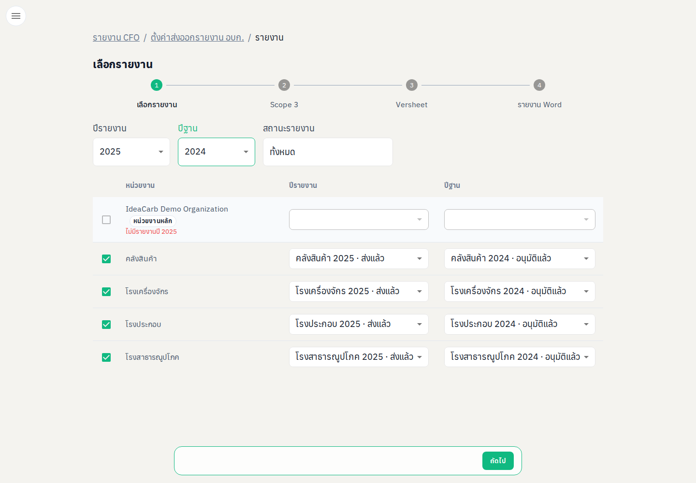Uncheck the โรงสาธารณูปโภค row checkbox
This screenshot has height=483, width=696.
(x=106, y=357)
